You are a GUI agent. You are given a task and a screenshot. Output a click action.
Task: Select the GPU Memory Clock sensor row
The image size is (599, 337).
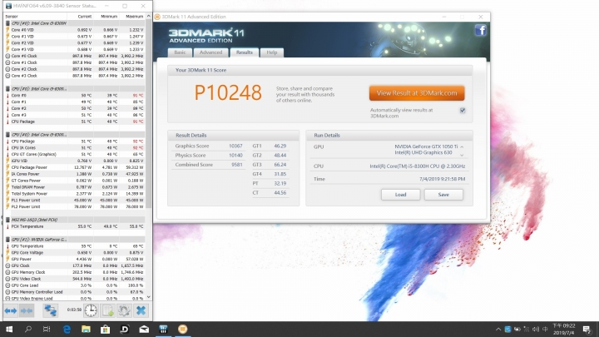[x=75, y=272]
